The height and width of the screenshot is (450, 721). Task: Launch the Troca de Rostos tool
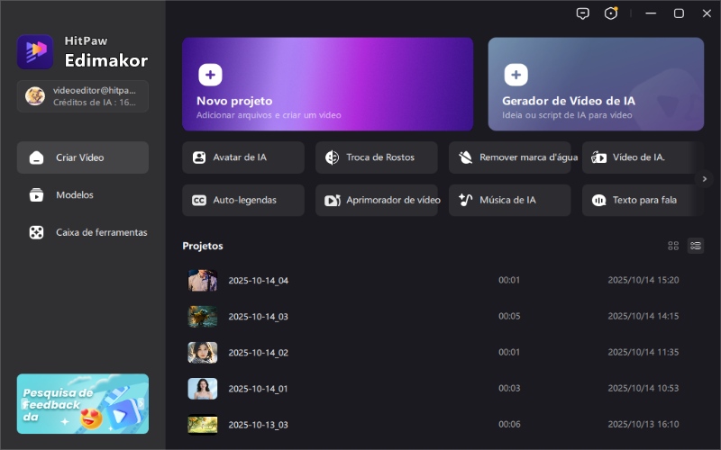click(377, 157)
